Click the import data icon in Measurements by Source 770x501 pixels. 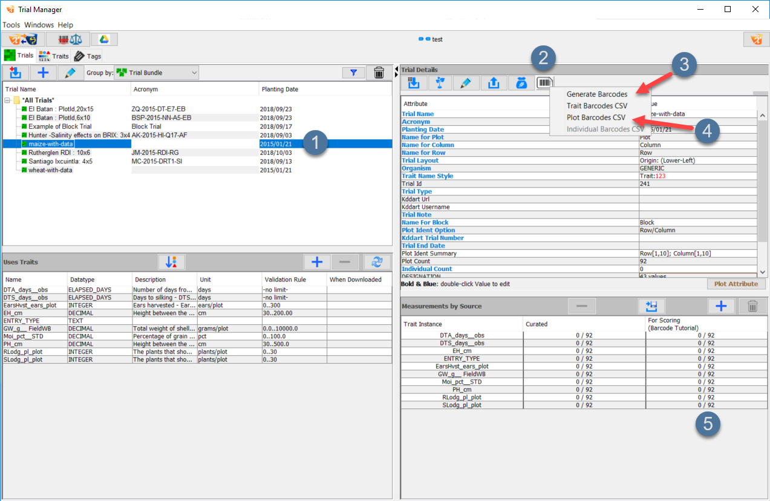point(652,306)
